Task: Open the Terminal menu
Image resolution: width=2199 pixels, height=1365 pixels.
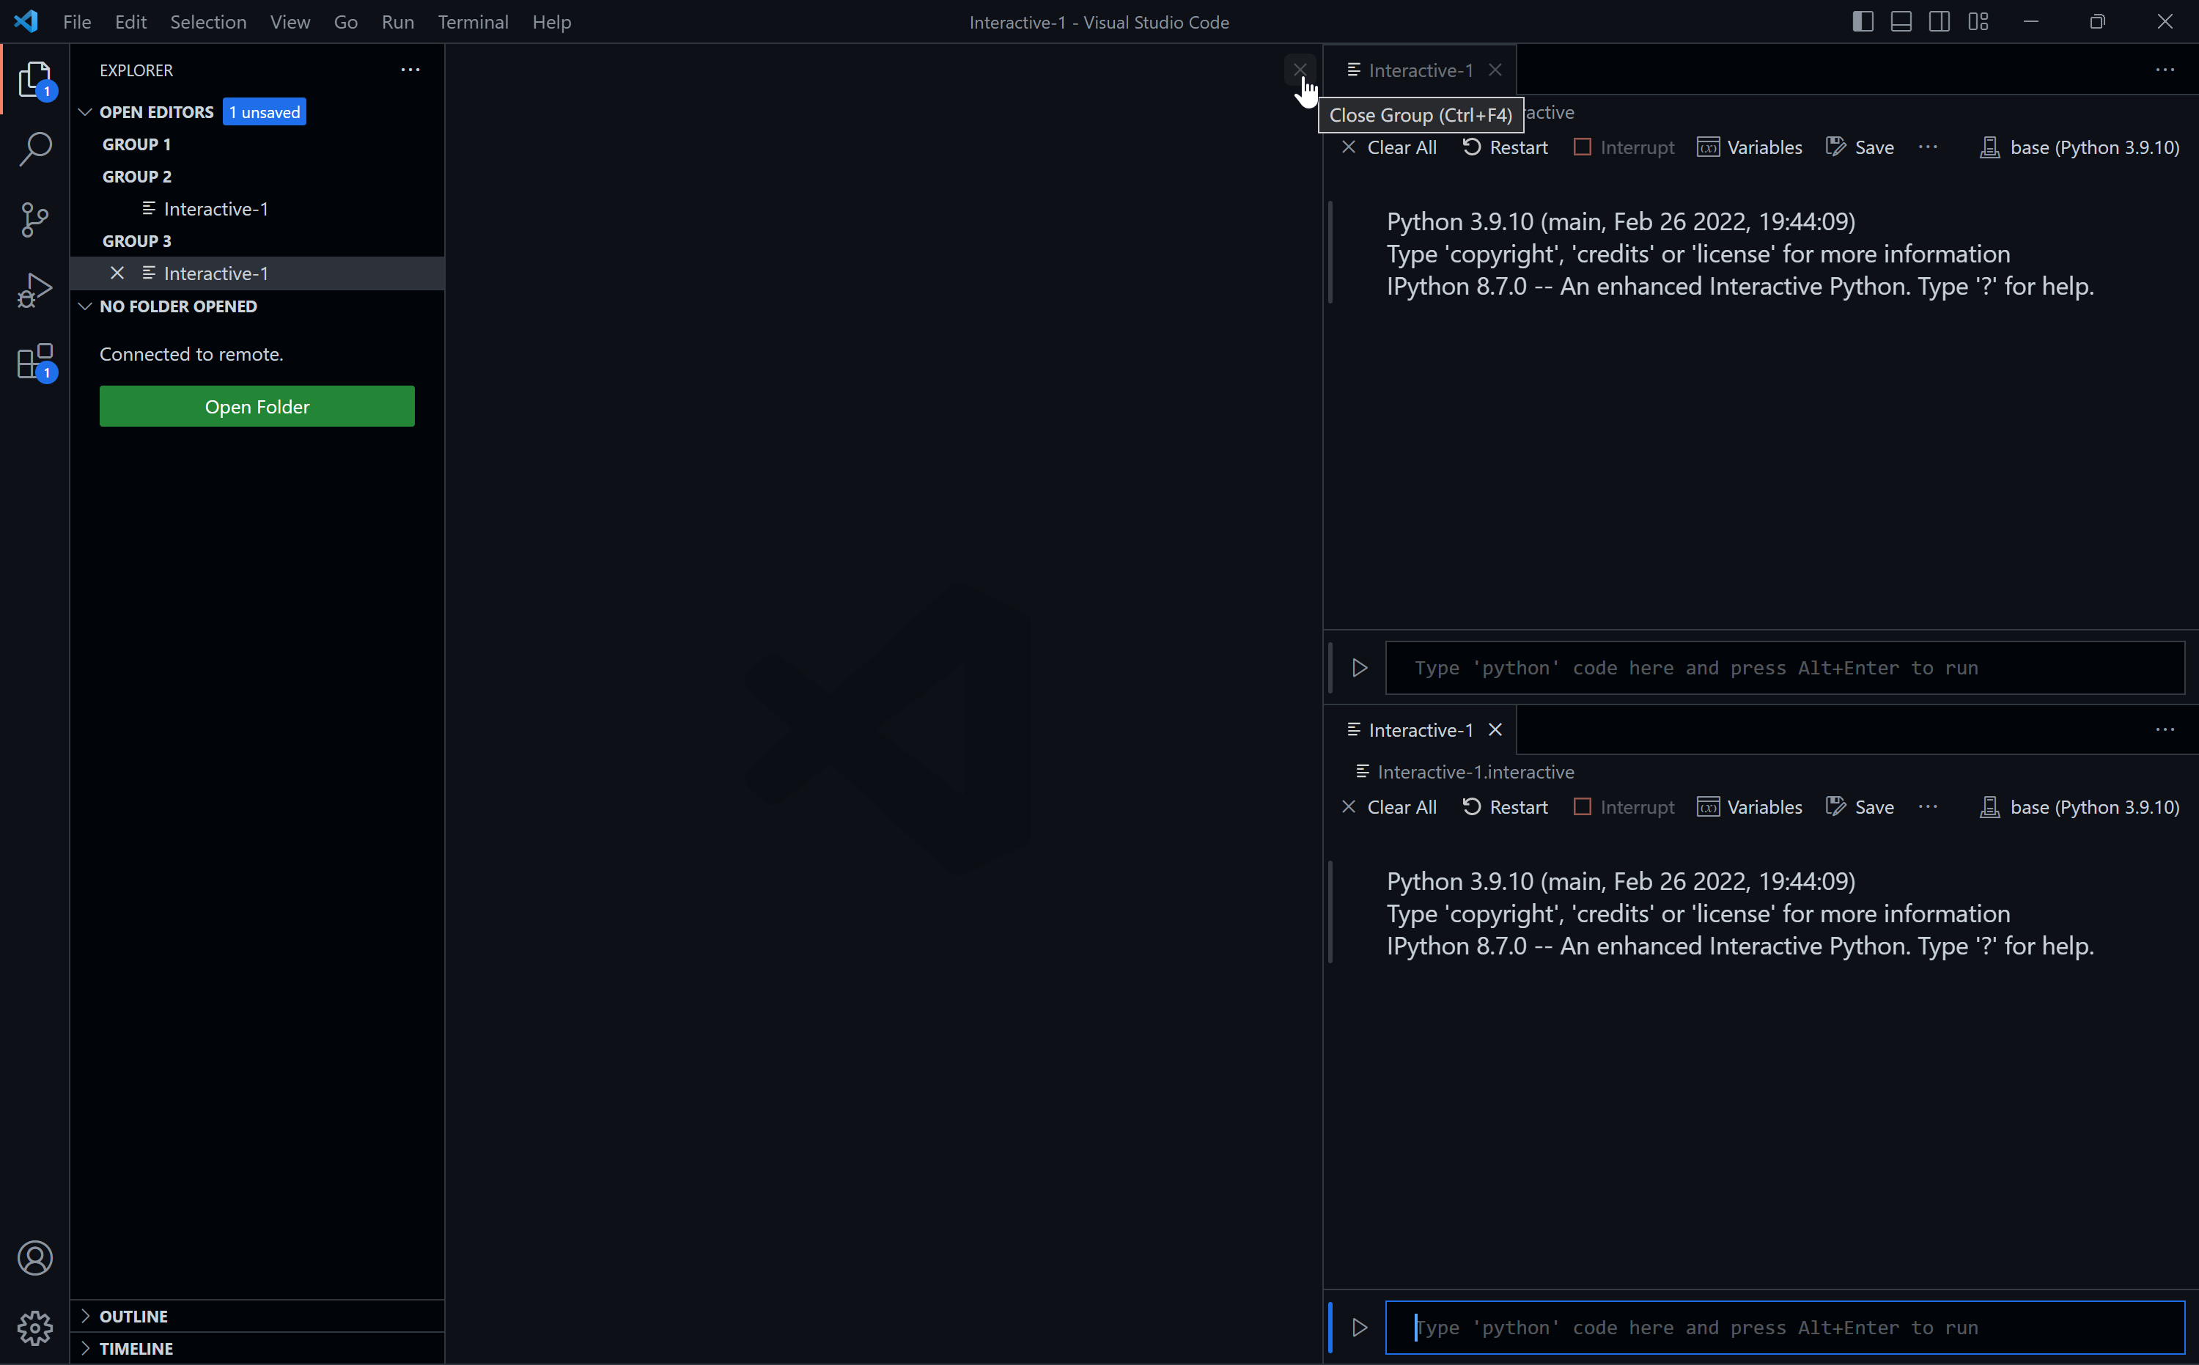Action: point(473,22)
